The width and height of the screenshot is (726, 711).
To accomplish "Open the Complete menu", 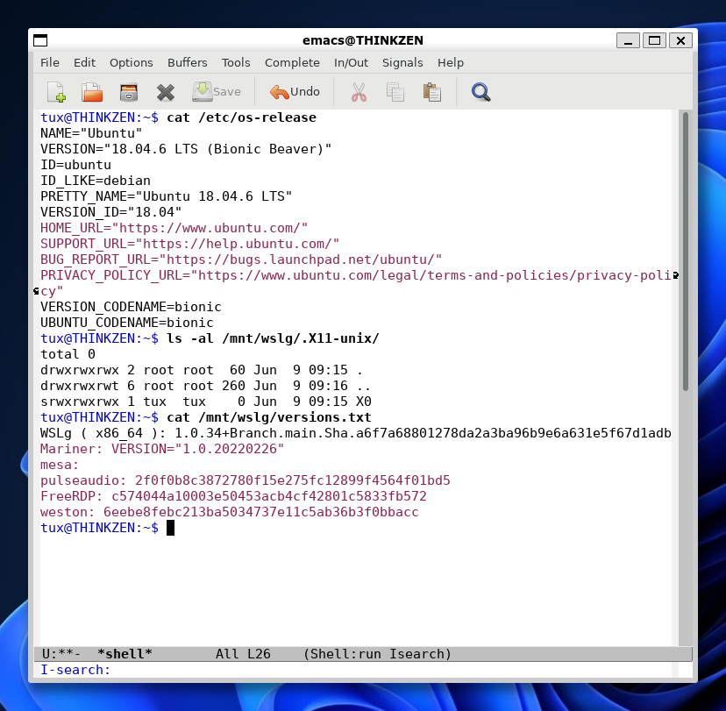I will (x=292, y=62).
